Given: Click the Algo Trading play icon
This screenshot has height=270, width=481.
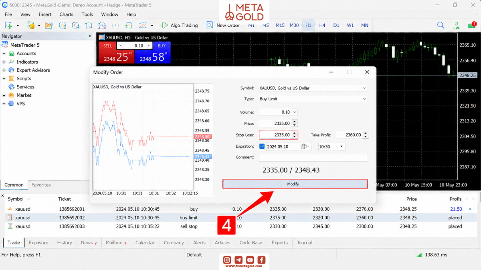Looking at the screenshot, I should click(165, 25).
